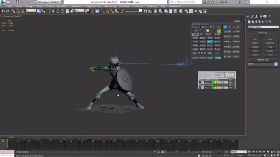Select the Lights create category

point(256,22)
